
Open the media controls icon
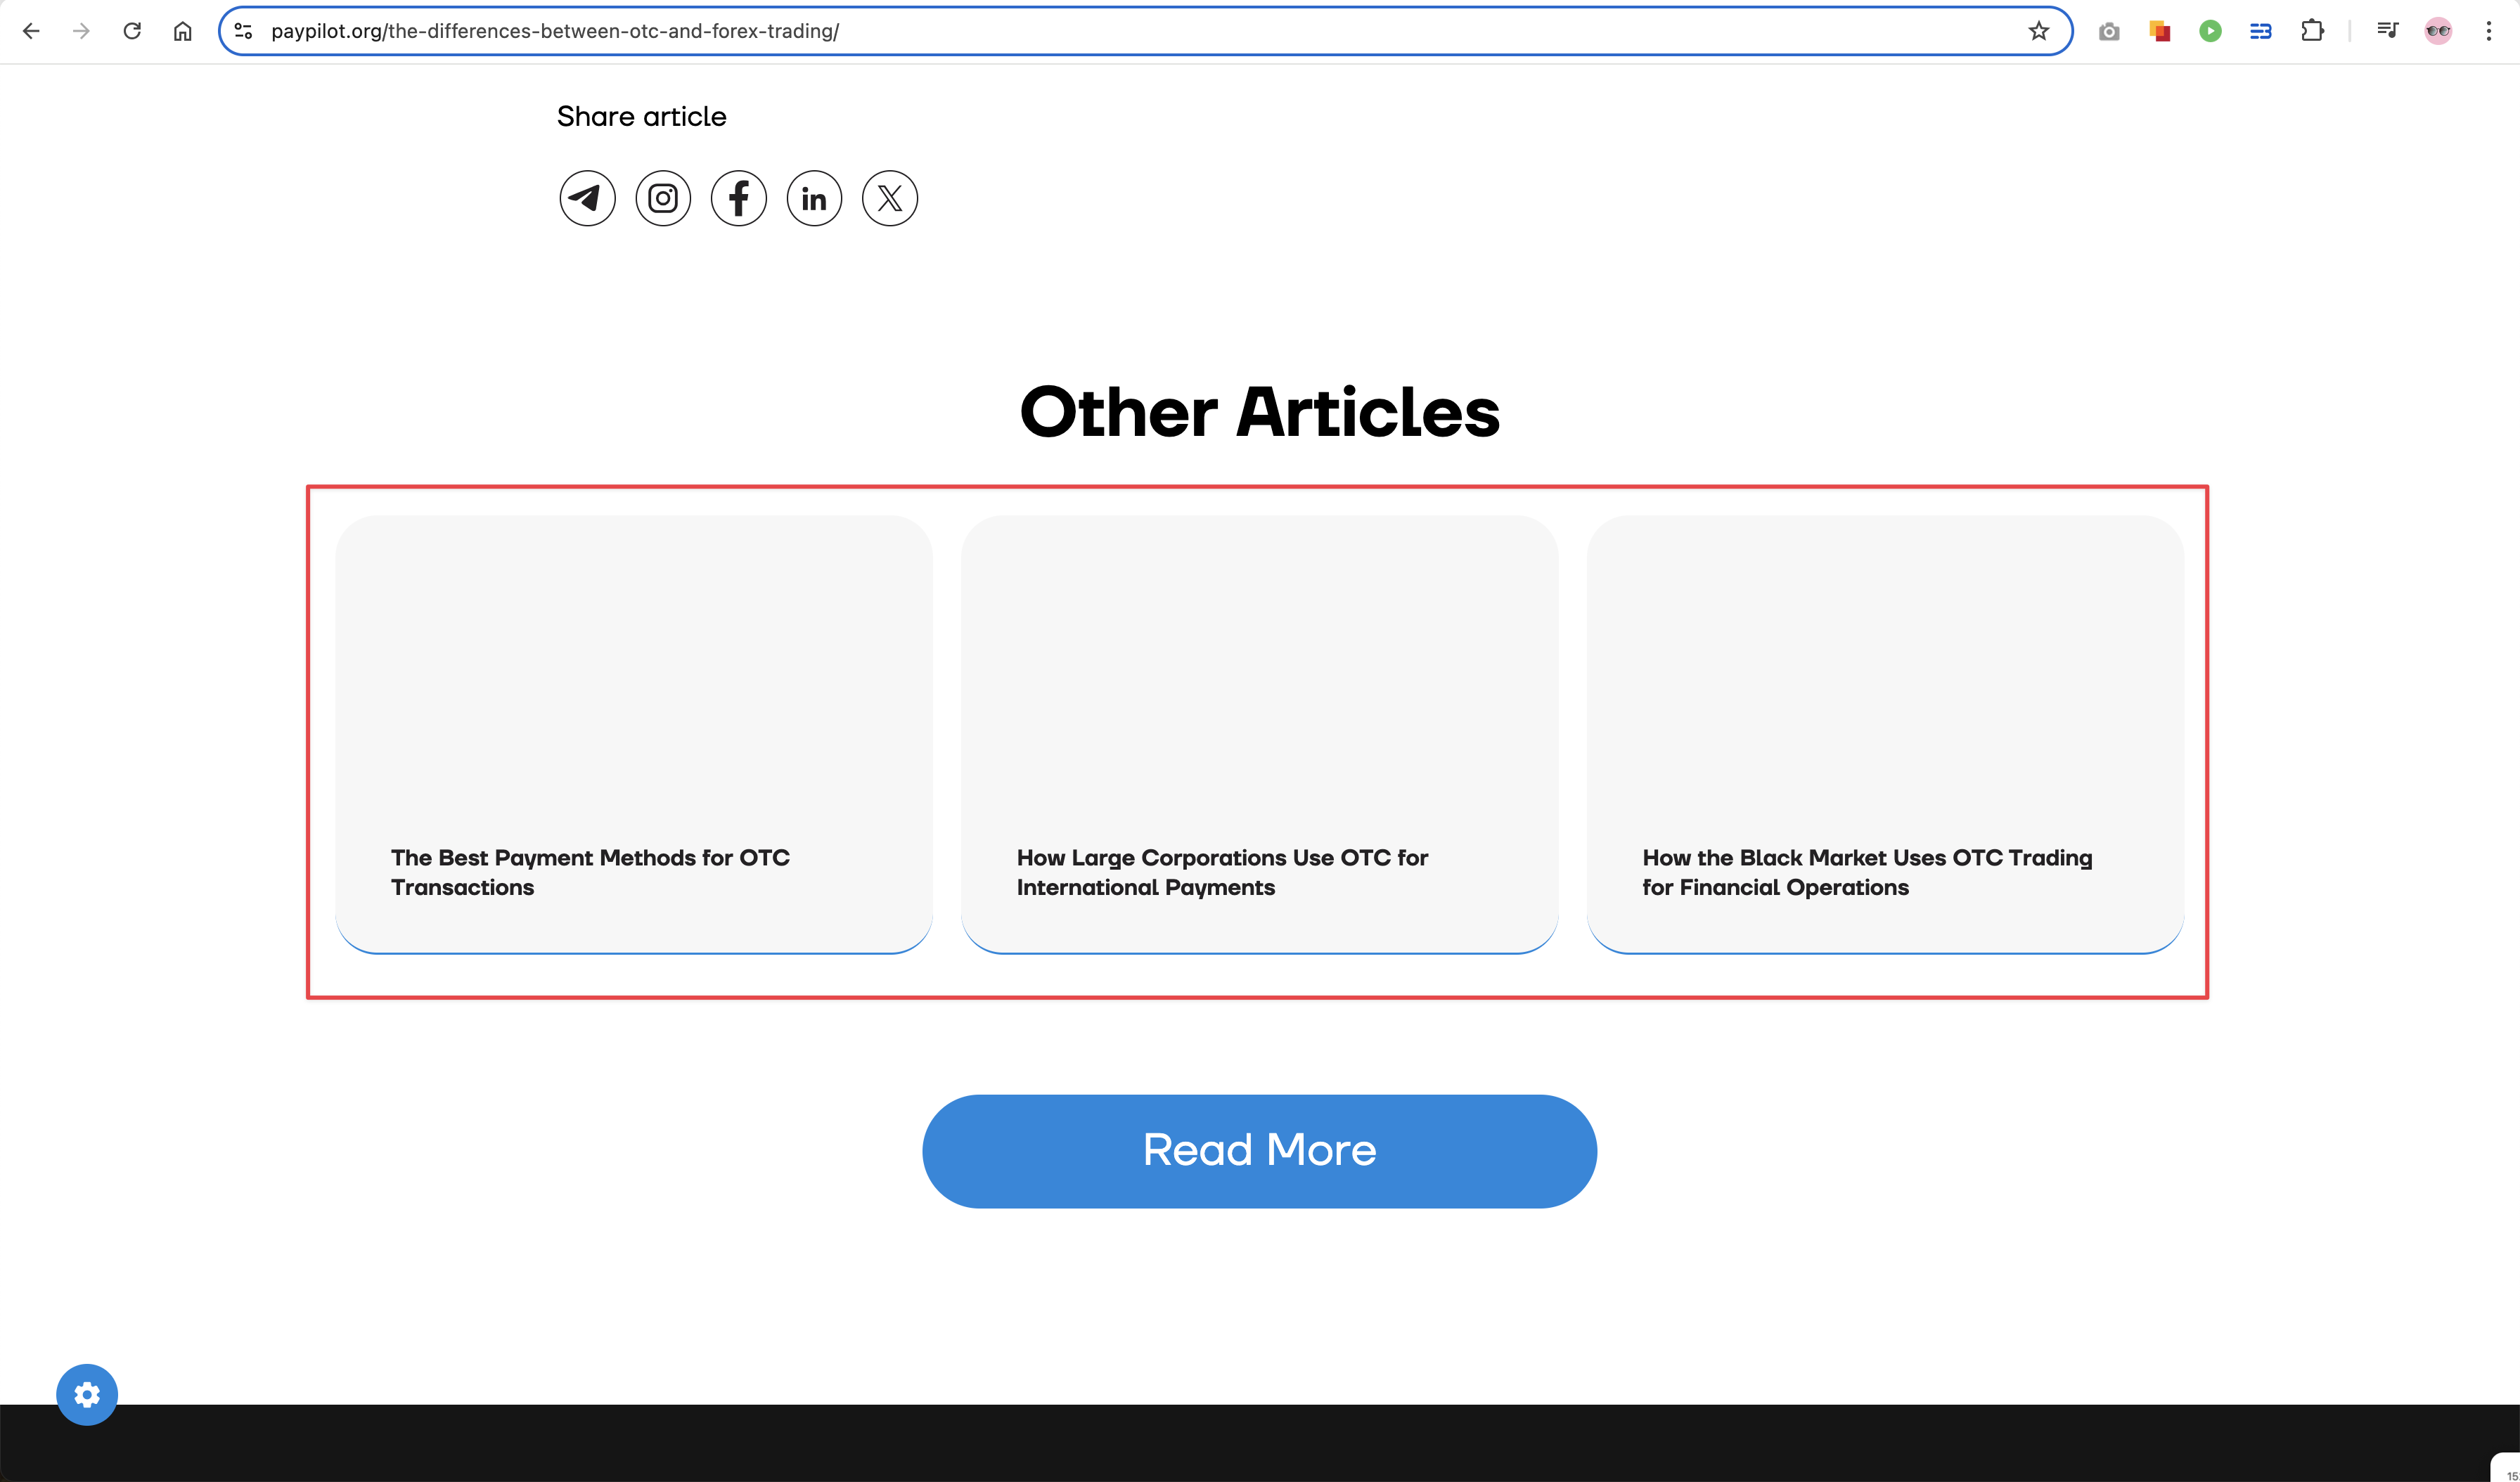point(2387,31)
